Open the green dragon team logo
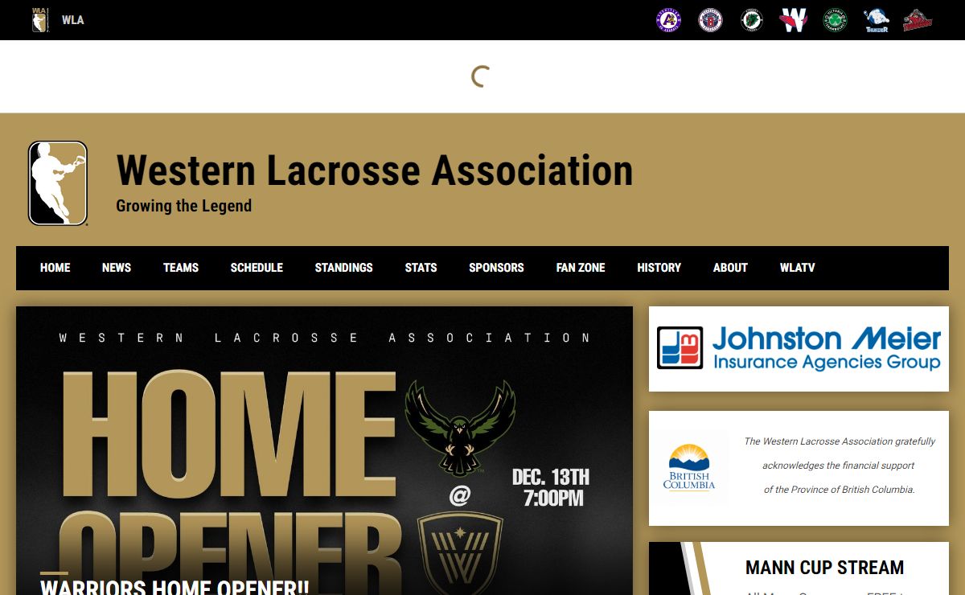The height and width of the screenshot is (595, 965). click(x=752, y=20)
